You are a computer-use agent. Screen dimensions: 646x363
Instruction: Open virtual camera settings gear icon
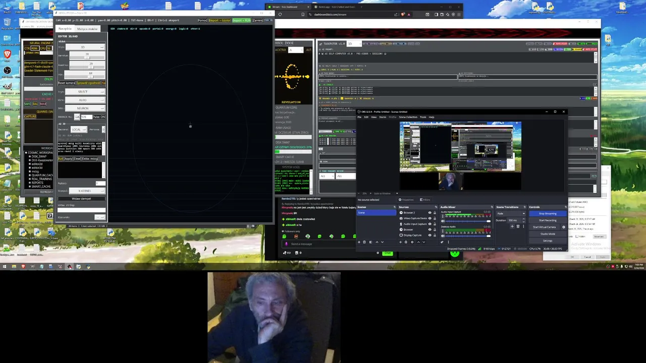[564, 227]
